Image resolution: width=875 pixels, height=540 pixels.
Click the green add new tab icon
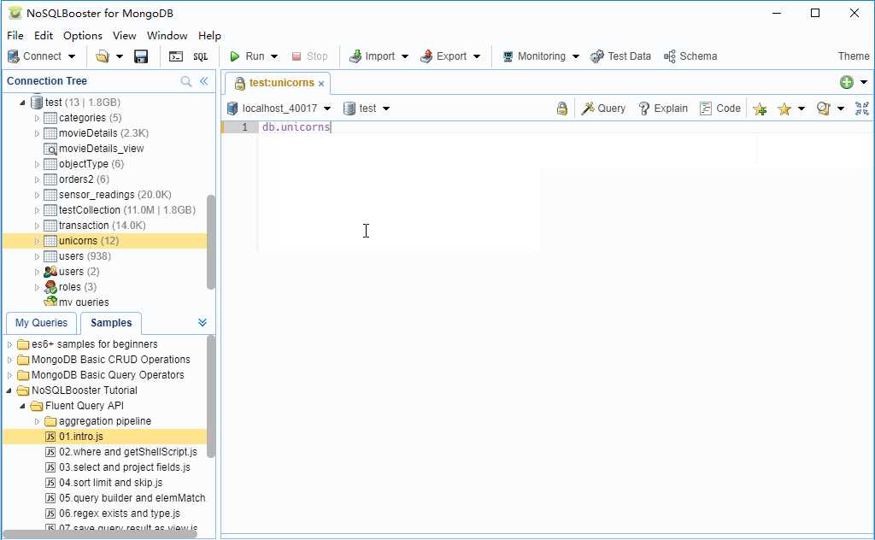point(847,83)
